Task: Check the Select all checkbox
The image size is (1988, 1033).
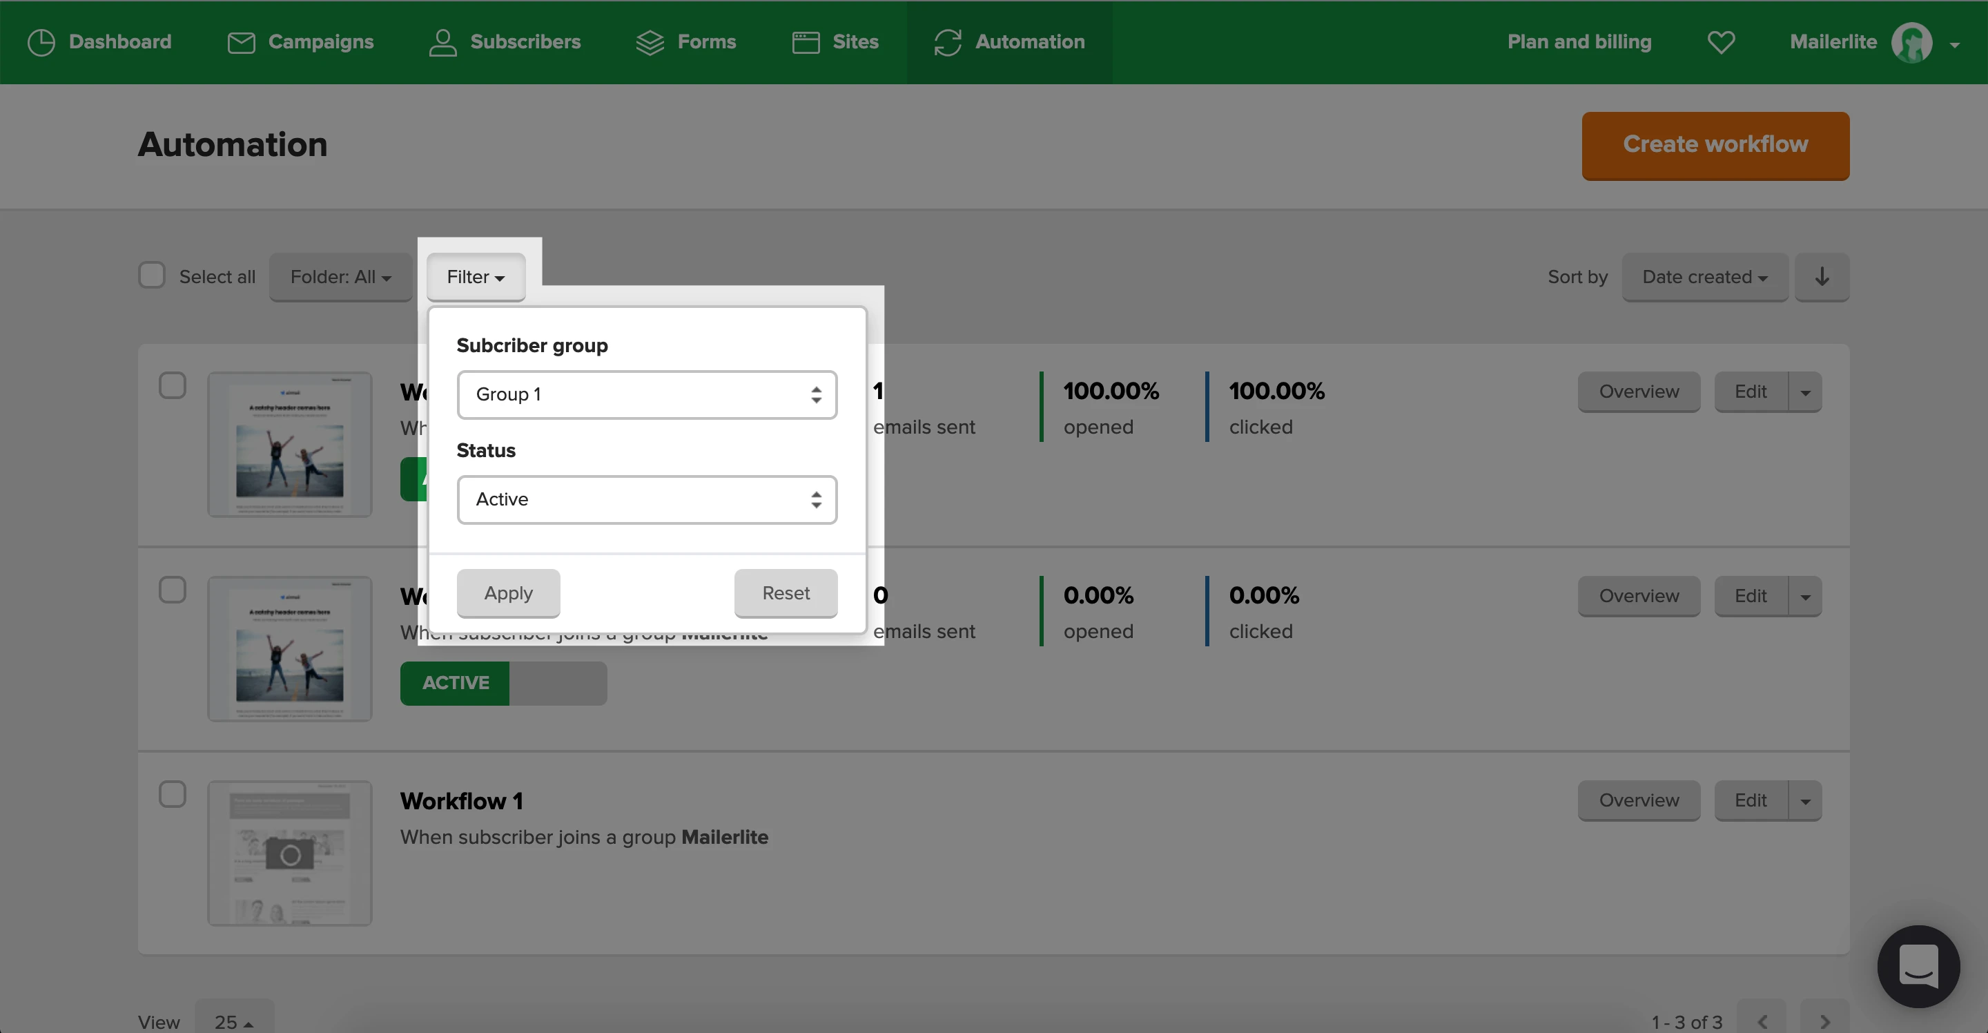Action: point(152,276)
